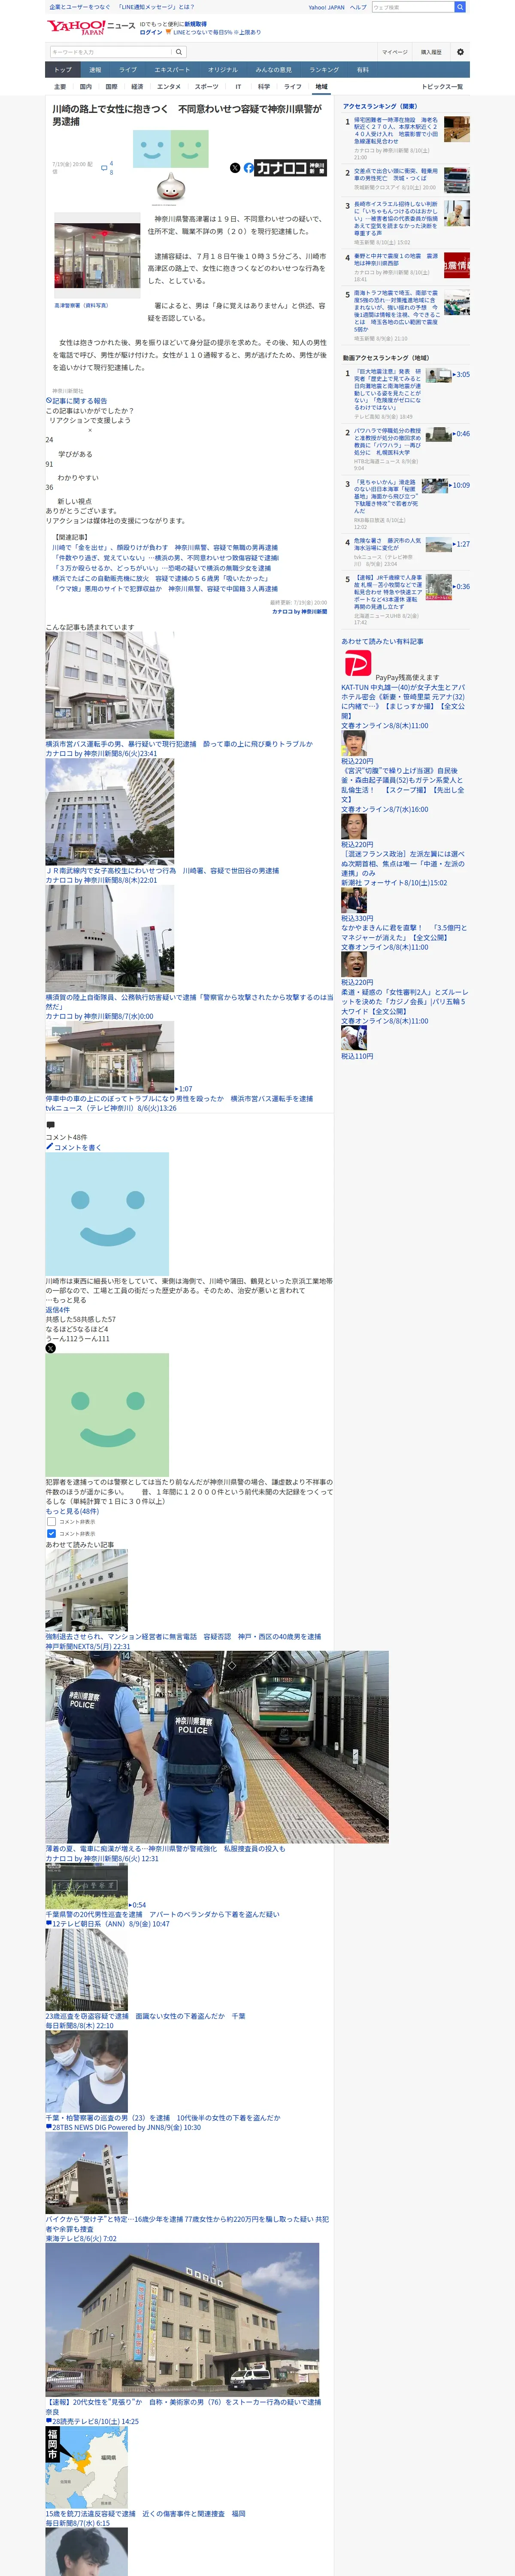Viewport: 515px width, 2576px height.
Task: Focus the ウェブ検索 input field
Action: click(x=413, y=7)
